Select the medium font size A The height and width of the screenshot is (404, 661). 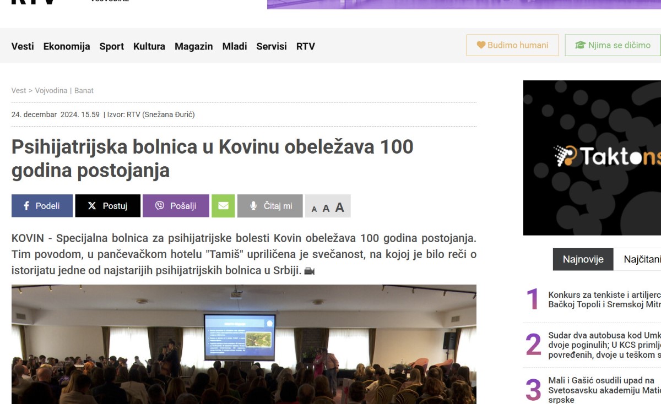tap(326, 208)
